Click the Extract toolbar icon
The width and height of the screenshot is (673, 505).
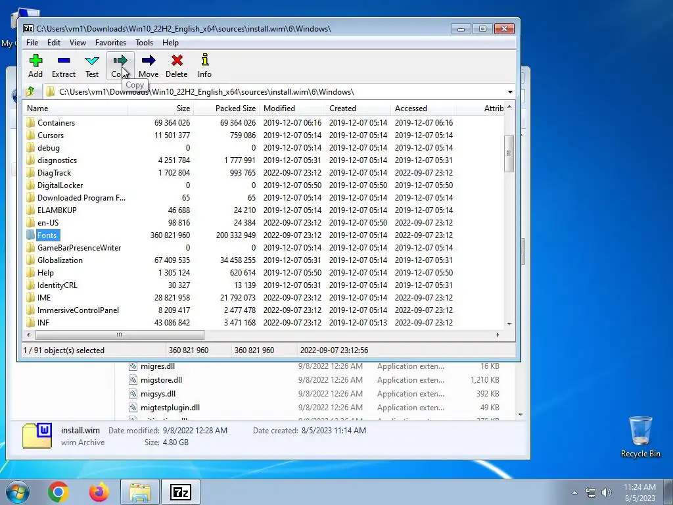(x=64, y=66)
